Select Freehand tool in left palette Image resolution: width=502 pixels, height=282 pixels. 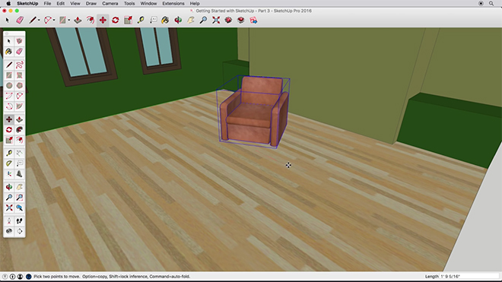click(x=20, y=65)
